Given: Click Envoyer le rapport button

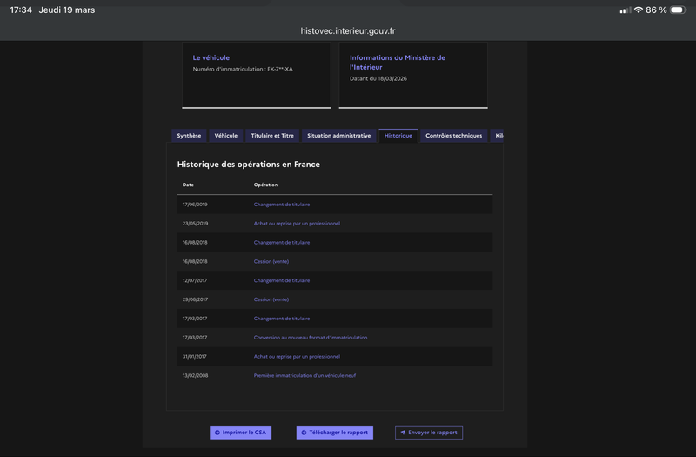Looking at the screenshot, I should point(428,433).
